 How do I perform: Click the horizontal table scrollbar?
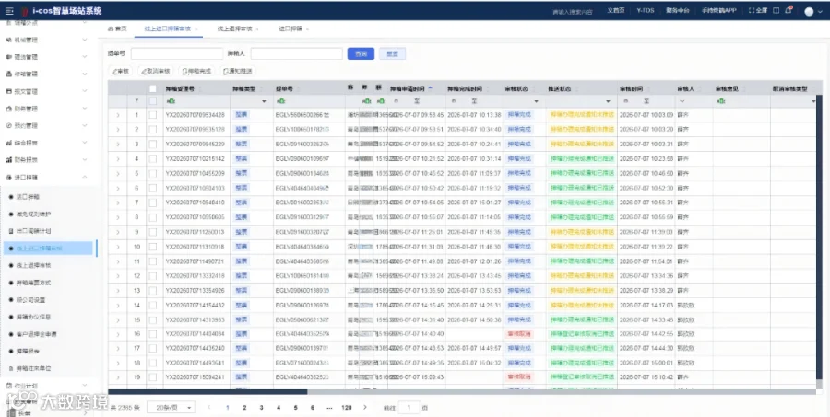[x=207, y=391]
